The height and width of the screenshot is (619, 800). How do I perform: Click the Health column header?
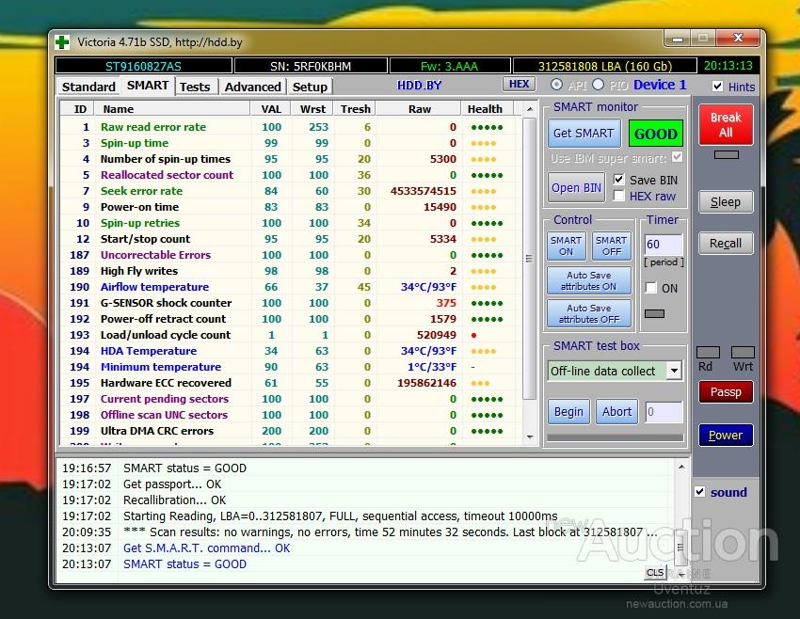pyautogui.click(x=485, y=109)
